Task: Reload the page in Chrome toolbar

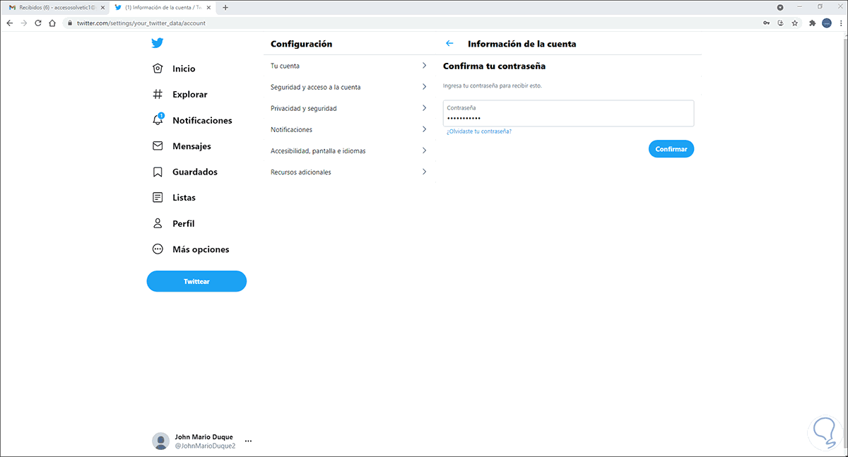Action: tap(37, 23)
